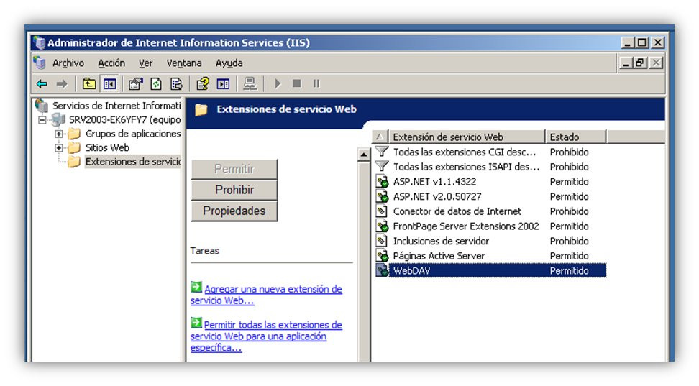The height and width of the screenshot is (386, 699).
Task: Click the icon of FrontPage Server Extensions 2002
Action: click(382, 226)
